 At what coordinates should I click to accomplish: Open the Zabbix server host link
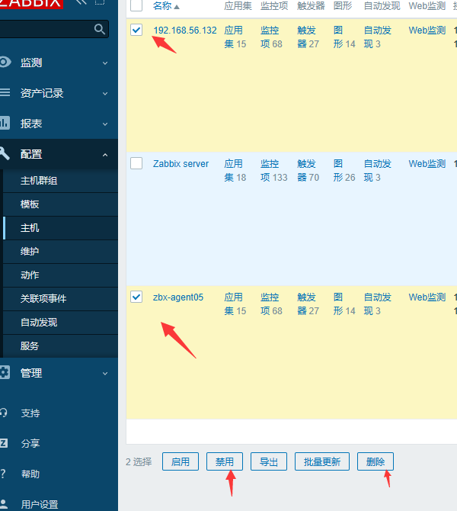[181, 164]
